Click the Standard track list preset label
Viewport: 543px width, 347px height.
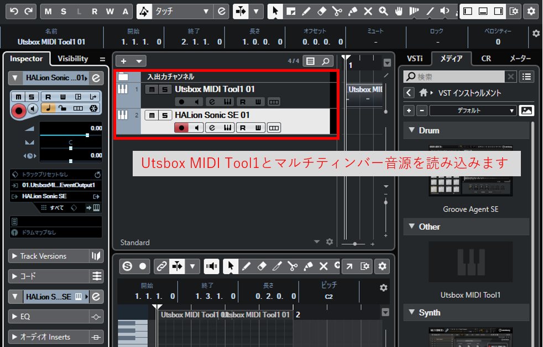[135, 242]
